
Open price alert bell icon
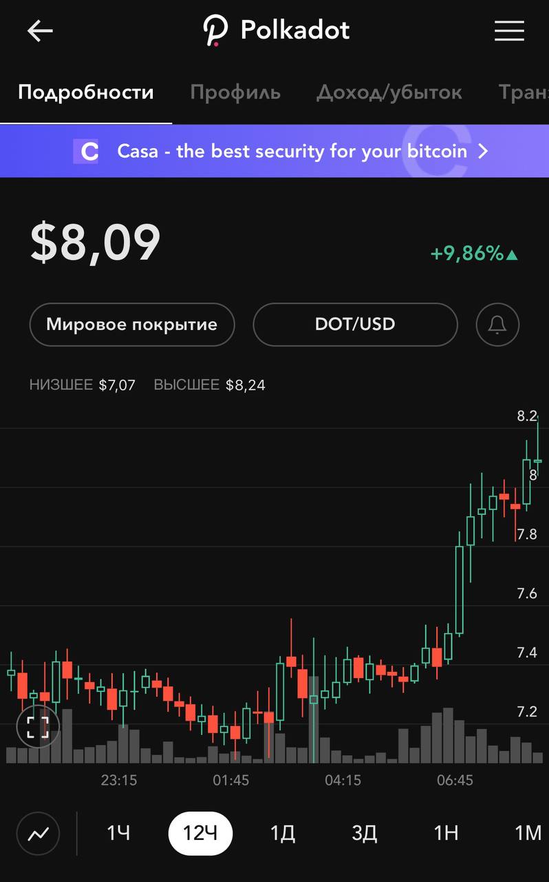tap(497, 324)
